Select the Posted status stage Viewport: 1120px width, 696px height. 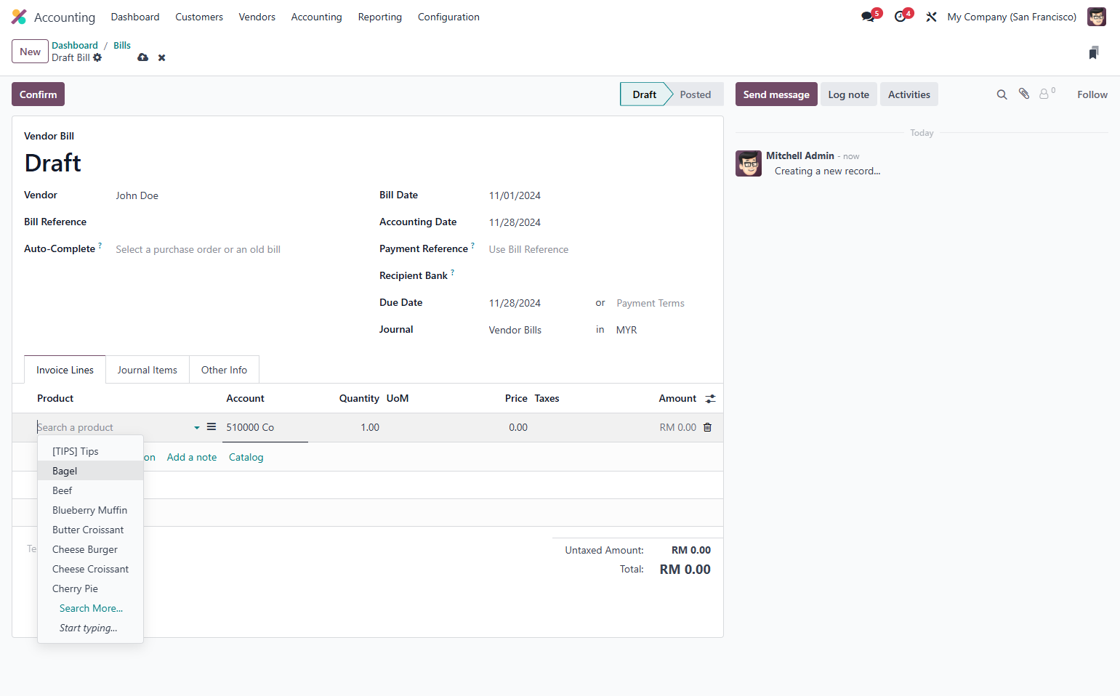[696, 94]
